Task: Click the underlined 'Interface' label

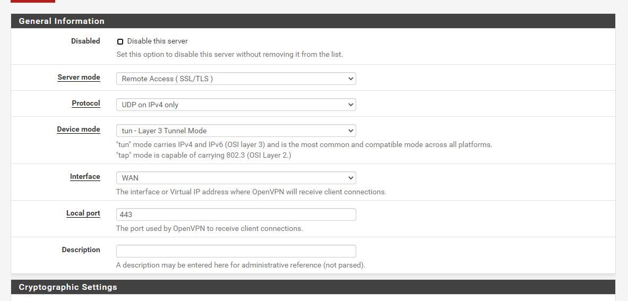Action: pyautogui.click(x=85, y=177)
